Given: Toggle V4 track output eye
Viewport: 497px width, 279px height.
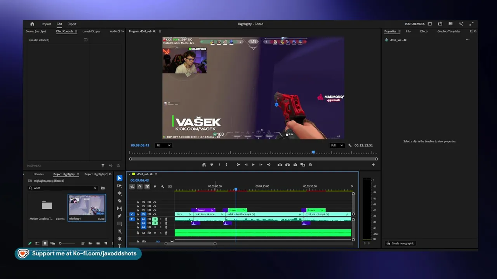Looking at the screenshot, I should [x=155, y=202].
